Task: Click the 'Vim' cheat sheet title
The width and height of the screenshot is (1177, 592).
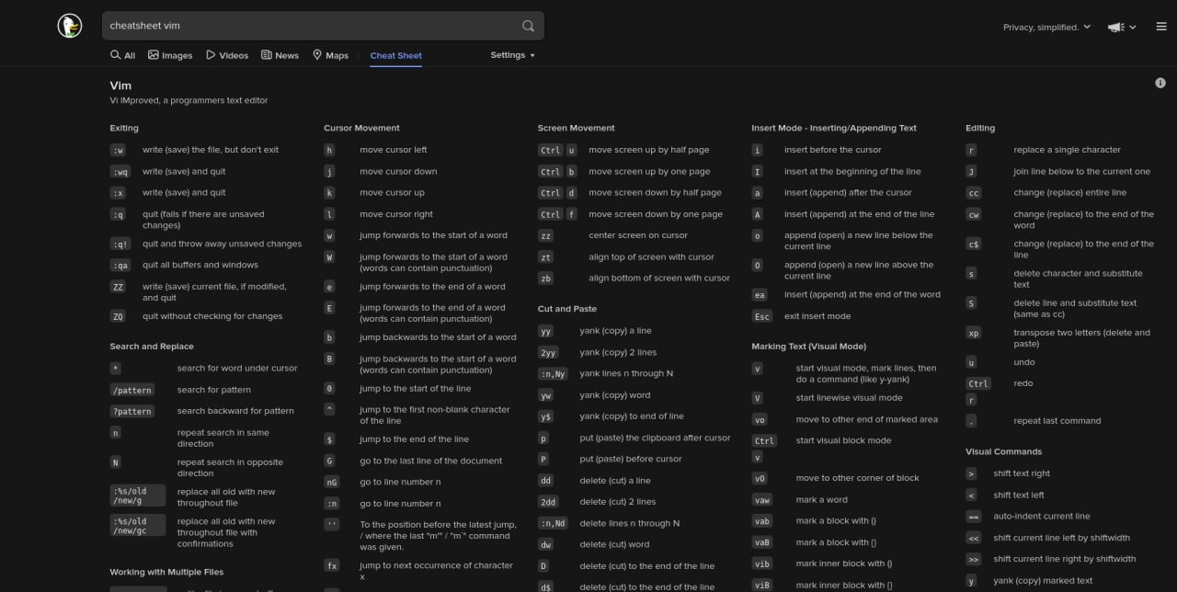Action: tap(120, 85)
